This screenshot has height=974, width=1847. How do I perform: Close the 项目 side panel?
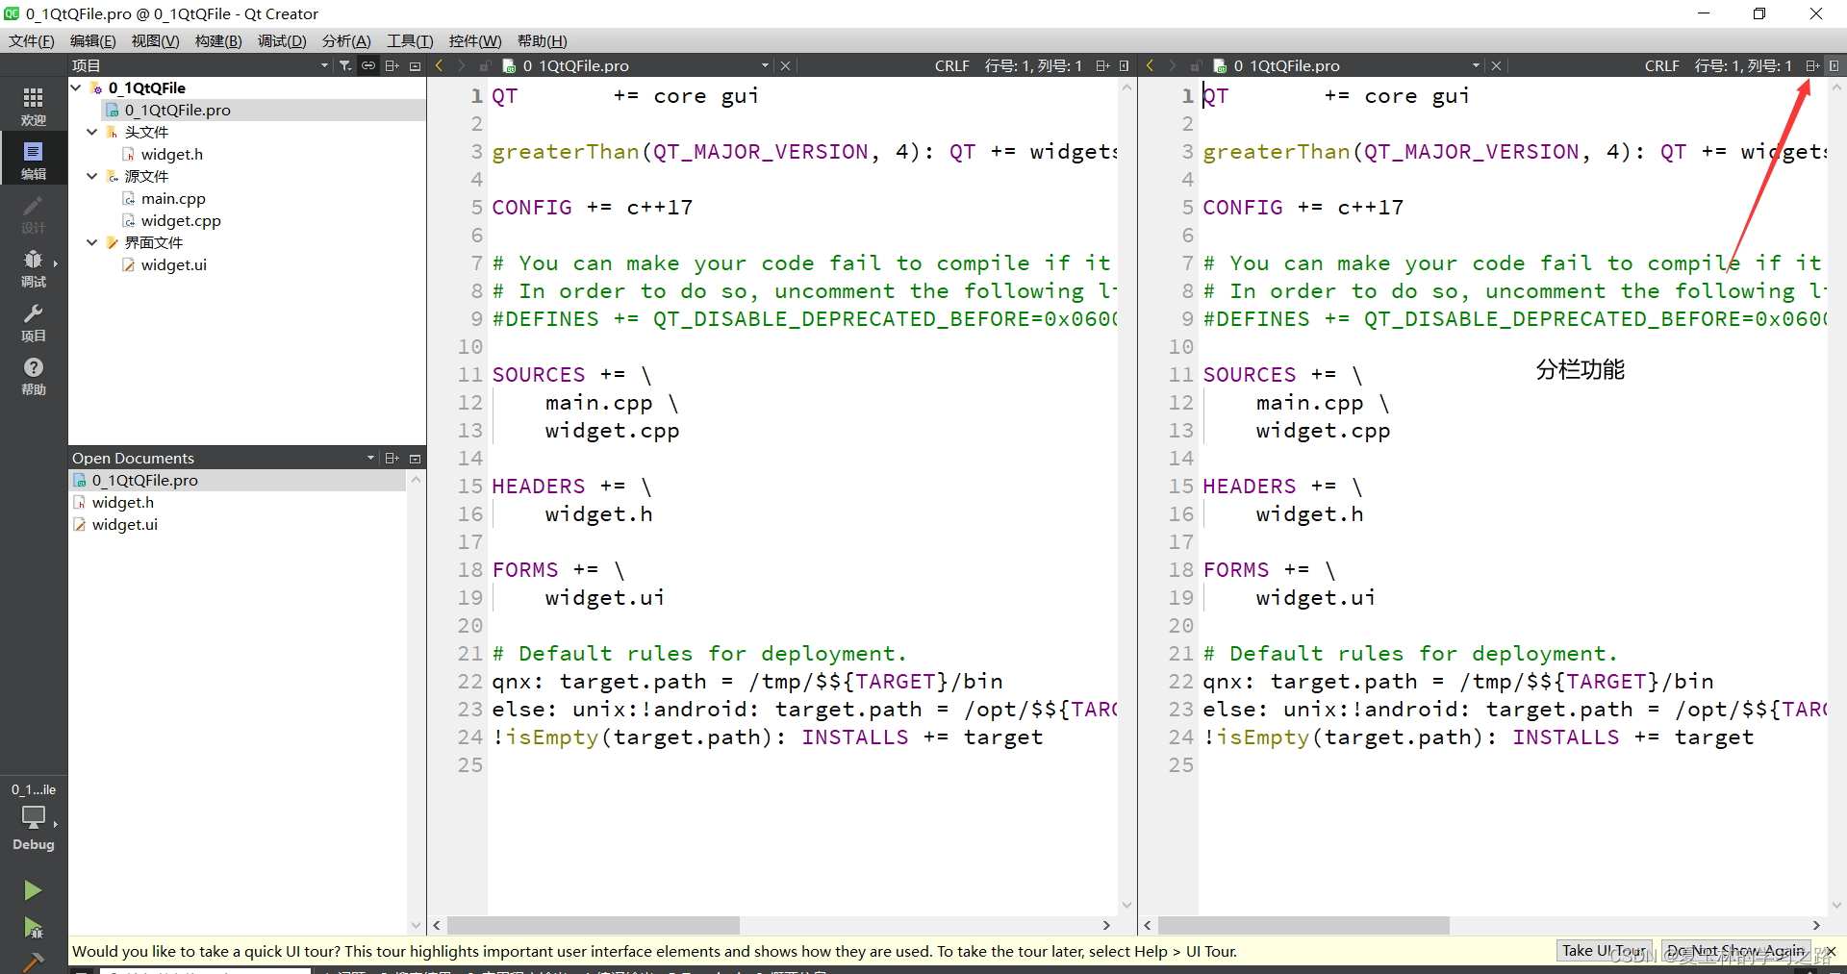[416, 65]
